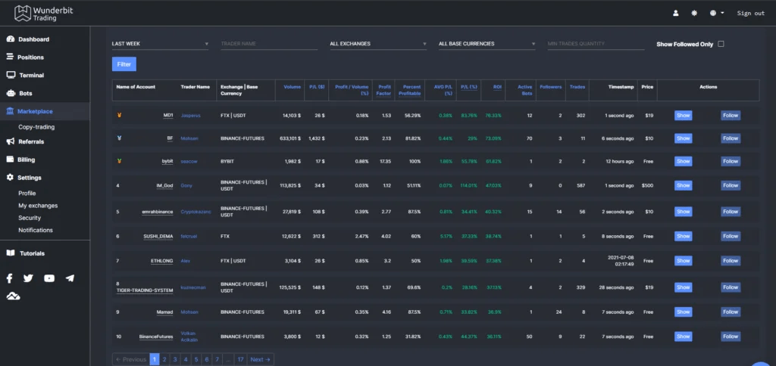
Task: Go to page 5 in pagination
Action: (x=196, y=359)
